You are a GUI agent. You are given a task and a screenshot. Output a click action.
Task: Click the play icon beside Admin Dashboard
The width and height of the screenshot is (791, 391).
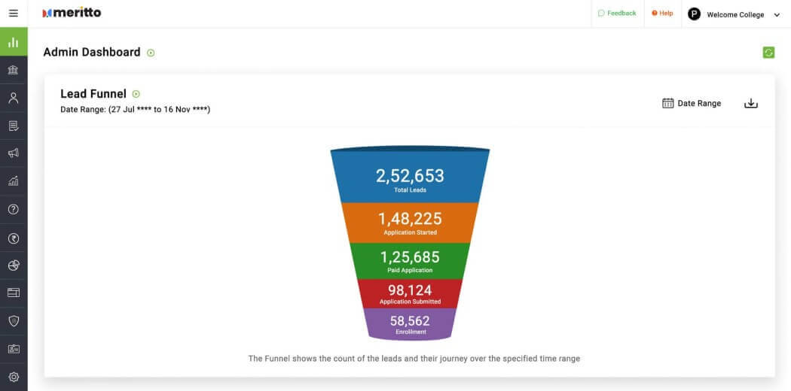(x=151, y=53)
